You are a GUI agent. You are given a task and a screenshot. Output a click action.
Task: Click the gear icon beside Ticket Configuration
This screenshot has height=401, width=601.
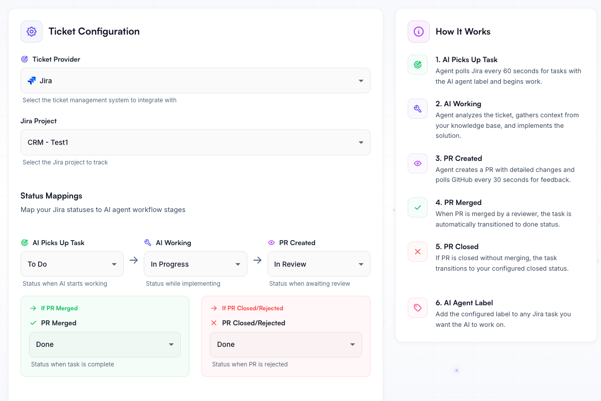click(32, 31)
